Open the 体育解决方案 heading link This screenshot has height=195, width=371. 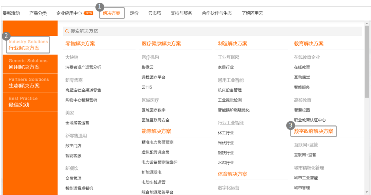tap(233, 174)
